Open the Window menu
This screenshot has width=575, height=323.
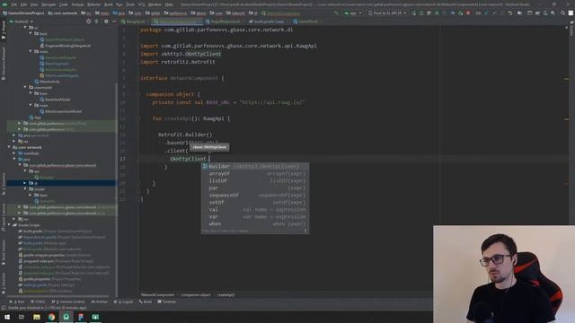click(x=155, y=4)
